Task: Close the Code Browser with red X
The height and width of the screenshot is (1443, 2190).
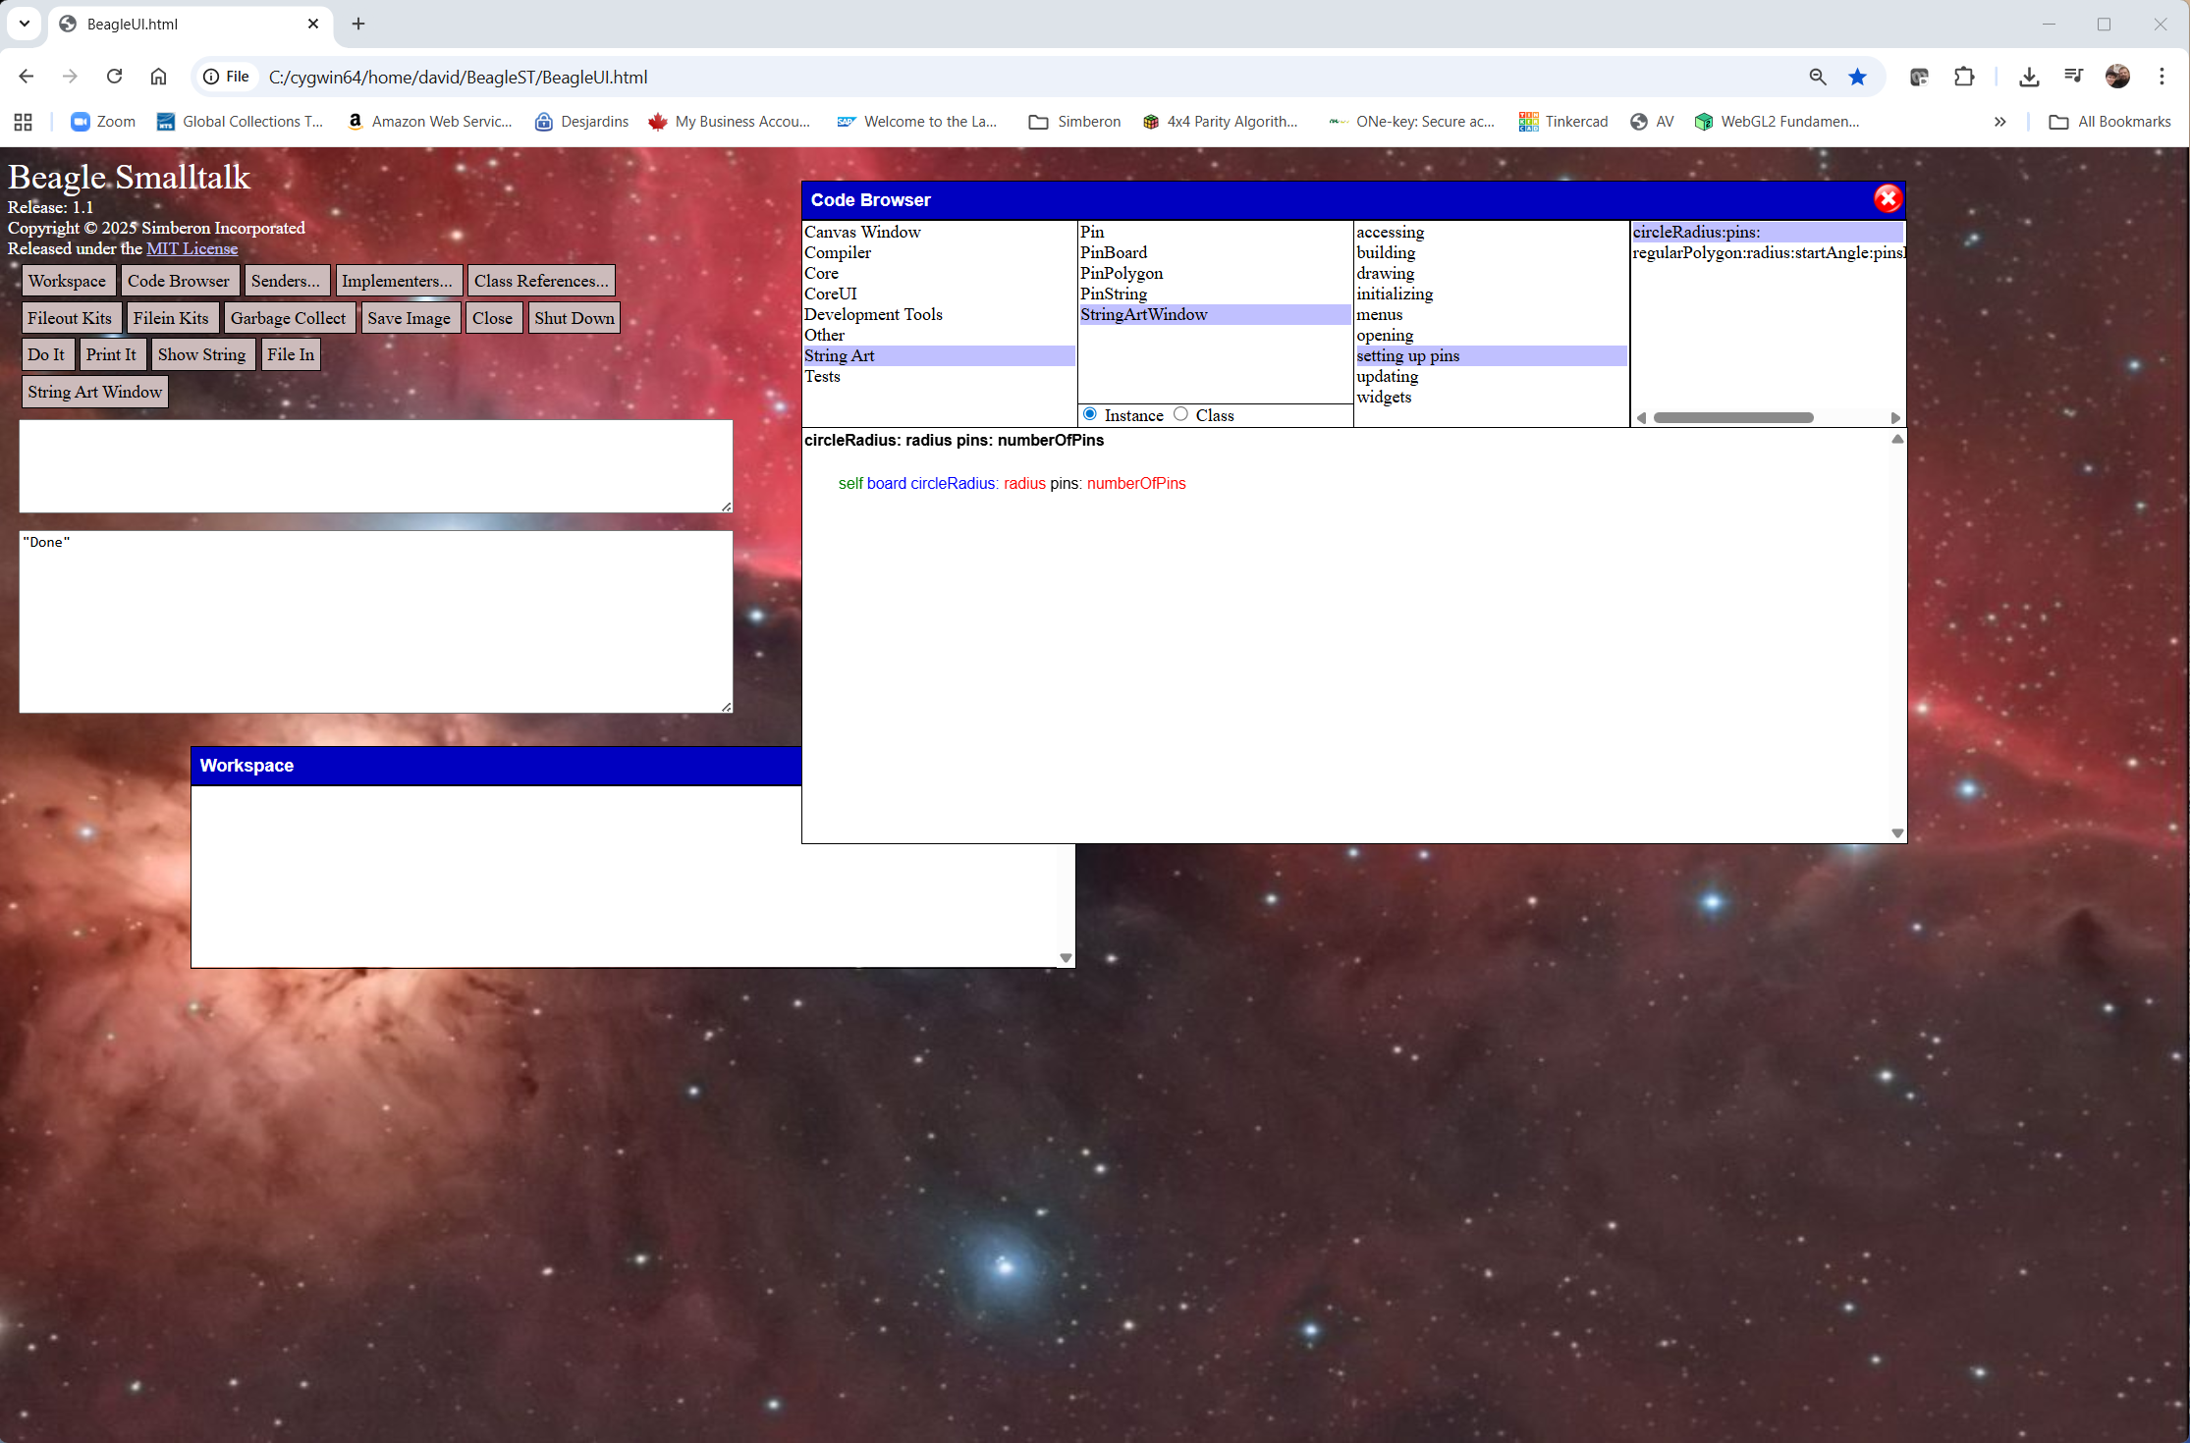Action: pos(1887,199)
